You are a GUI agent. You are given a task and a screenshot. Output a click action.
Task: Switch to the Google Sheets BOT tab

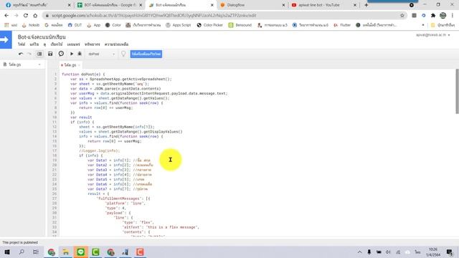(109, 5)
